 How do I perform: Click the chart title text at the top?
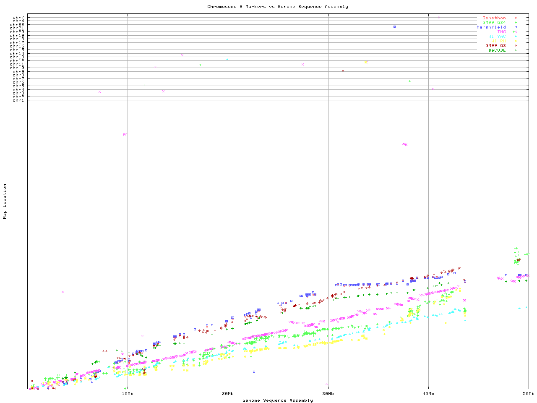(277, 6)
